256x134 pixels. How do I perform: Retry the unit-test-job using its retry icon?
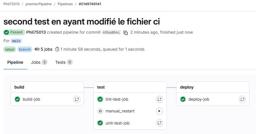click(x=159, y=123)
